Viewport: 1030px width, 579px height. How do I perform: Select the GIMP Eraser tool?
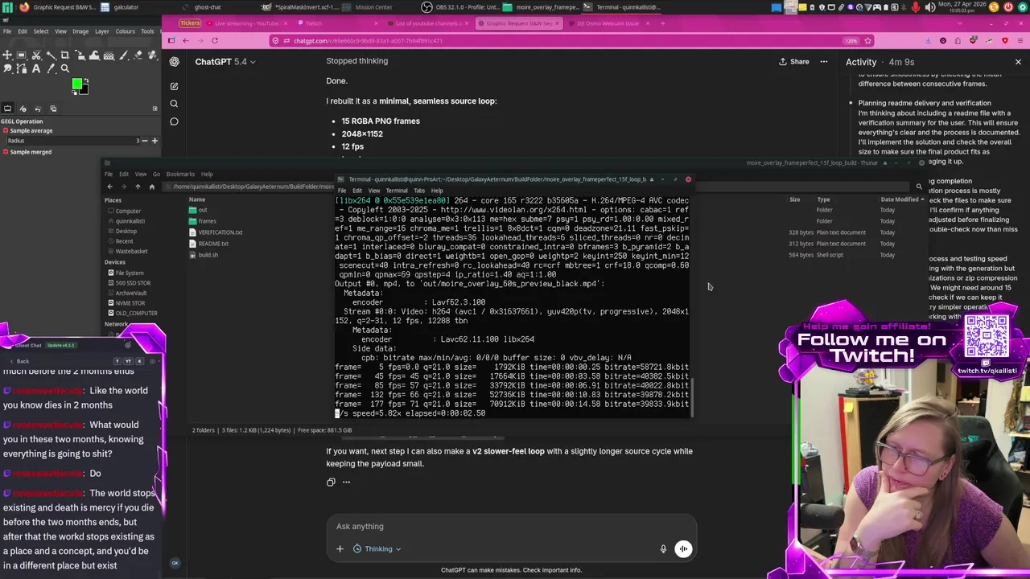pyautogui.click(x=138, y=55)
